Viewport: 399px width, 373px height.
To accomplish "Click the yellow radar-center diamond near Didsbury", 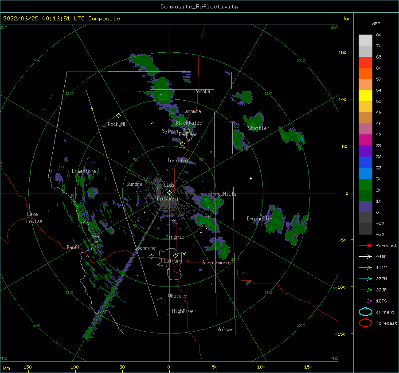I will (169, 193).
